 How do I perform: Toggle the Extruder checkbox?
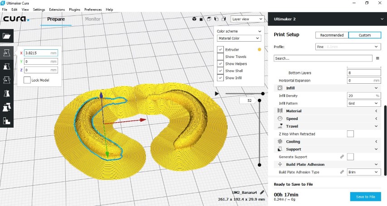(220, 49)
